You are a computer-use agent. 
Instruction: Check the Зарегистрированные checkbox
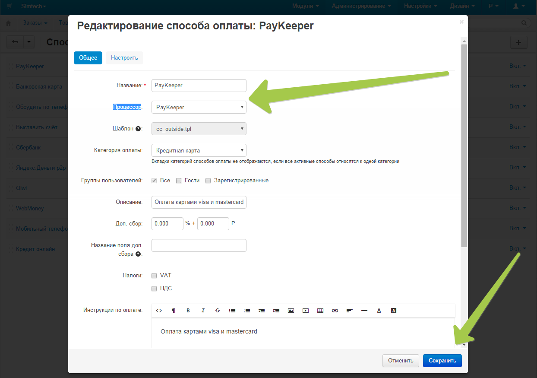(x=208, y=181)
